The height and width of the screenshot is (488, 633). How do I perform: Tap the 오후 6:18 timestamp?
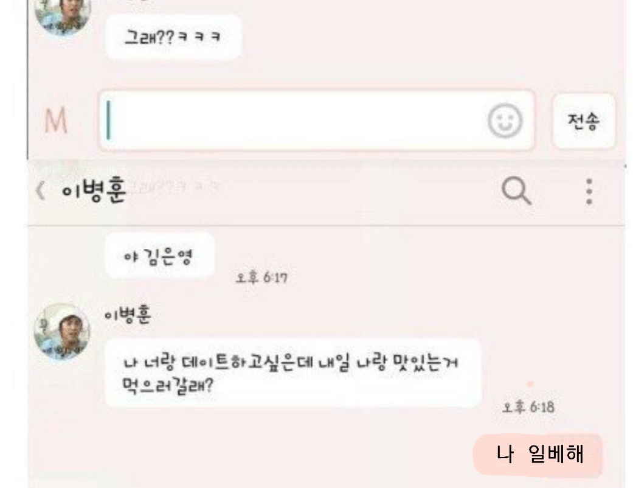528,407
